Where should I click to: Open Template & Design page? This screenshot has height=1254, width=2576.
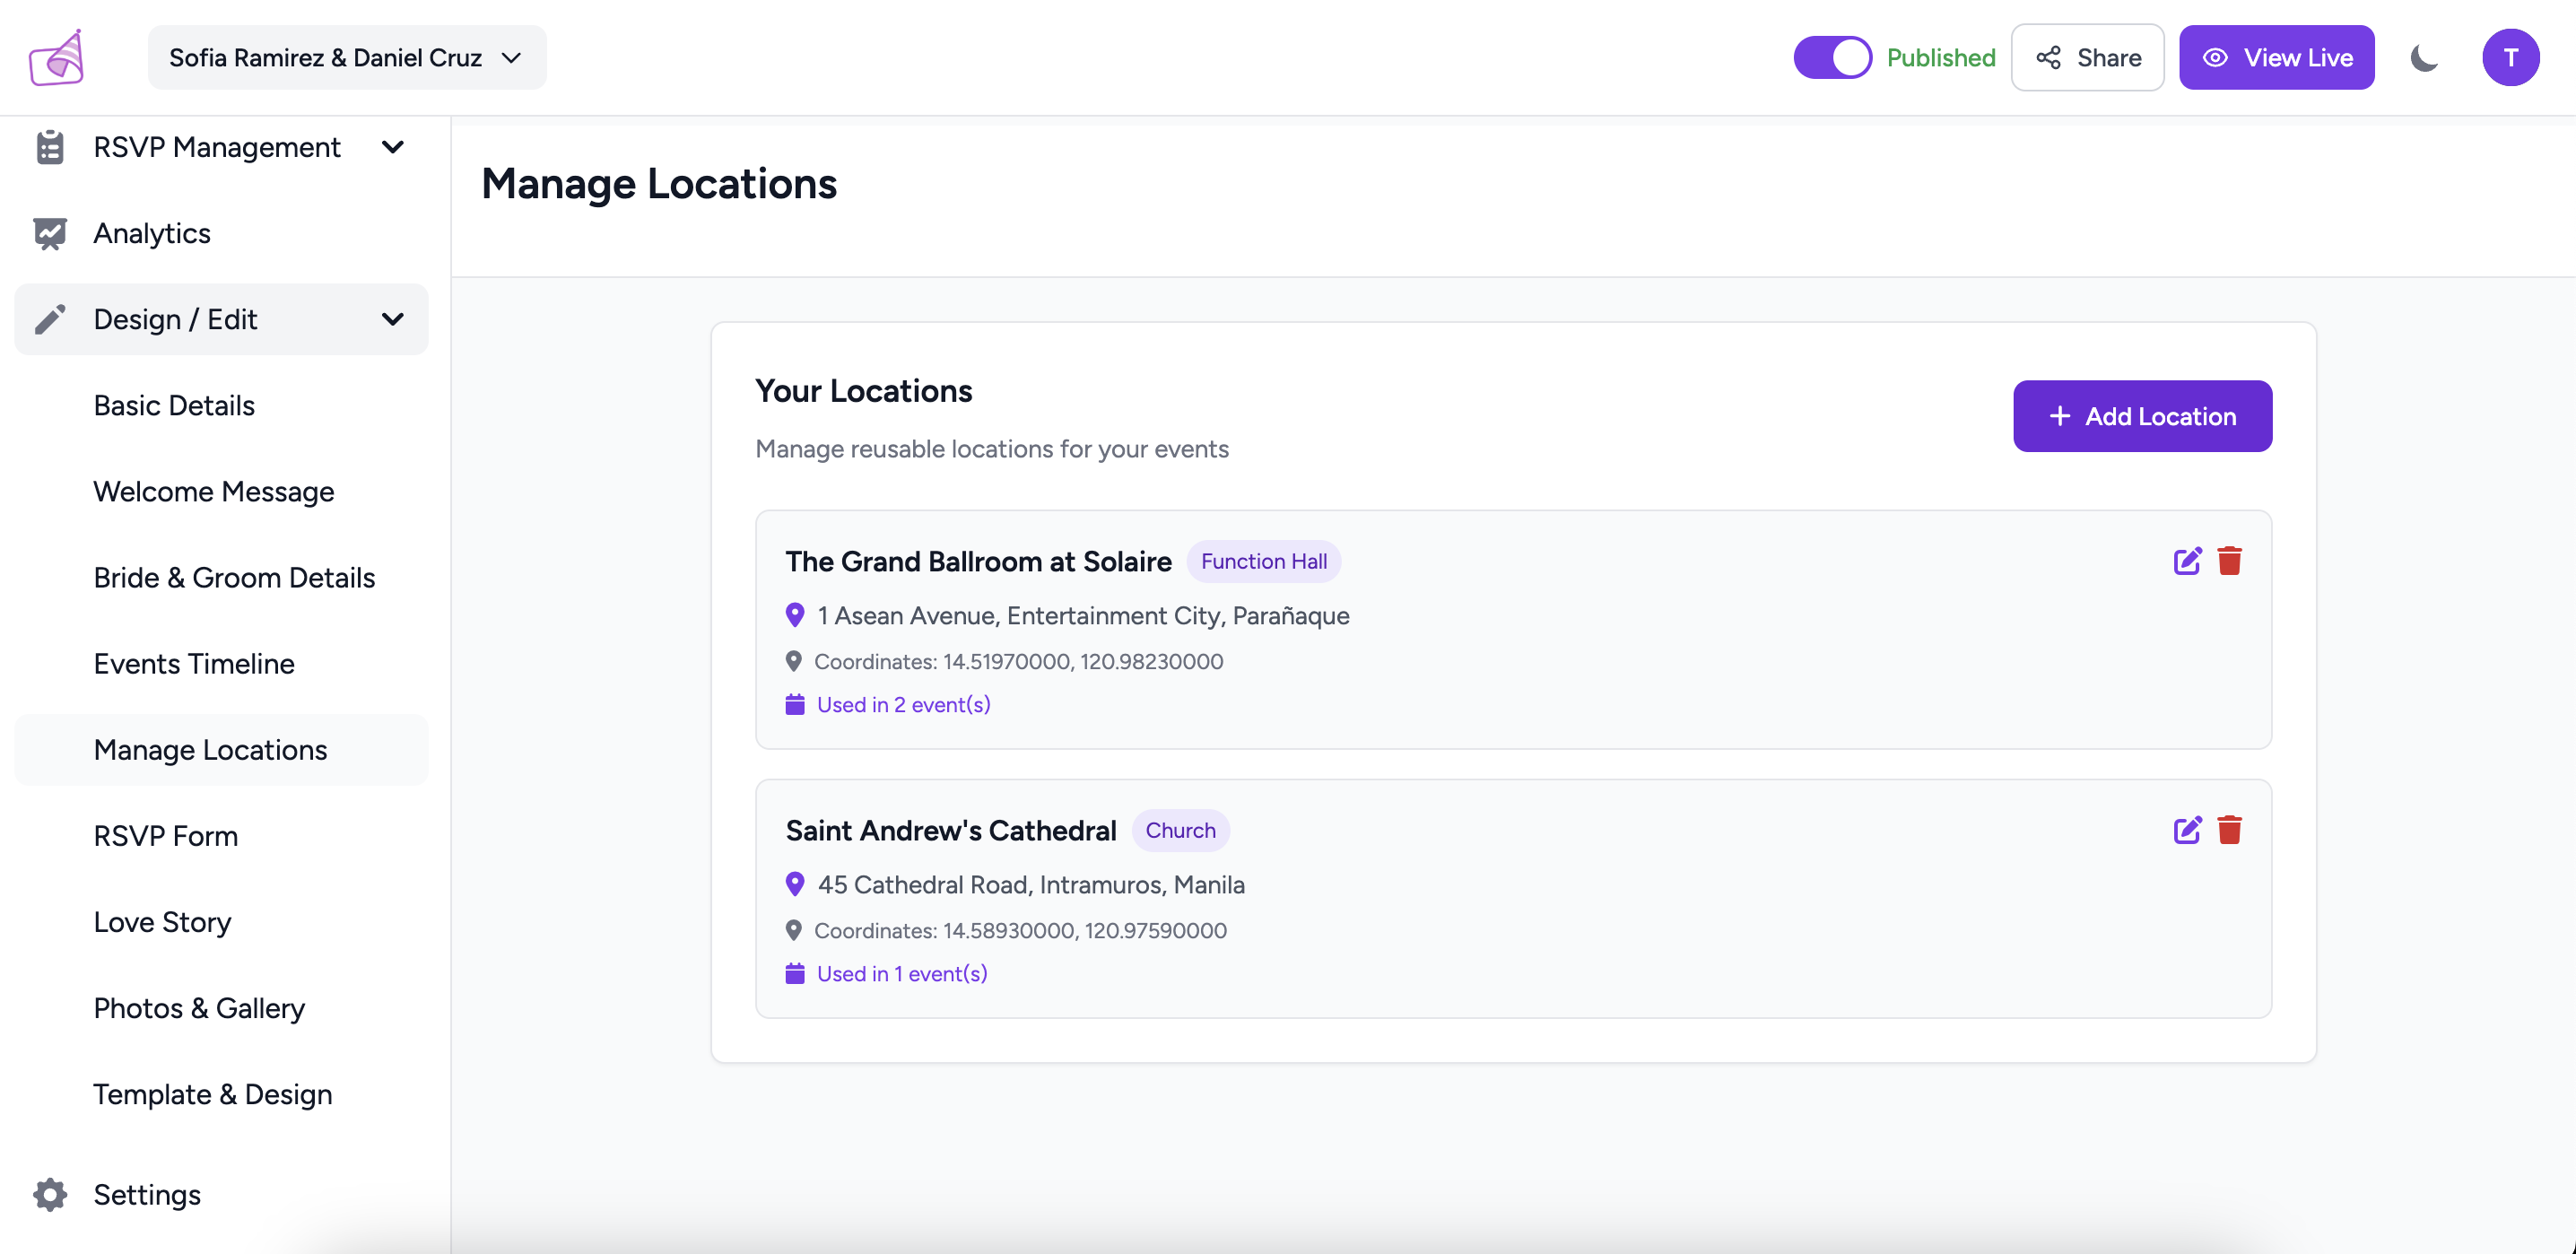click(x=221, y=1093)
